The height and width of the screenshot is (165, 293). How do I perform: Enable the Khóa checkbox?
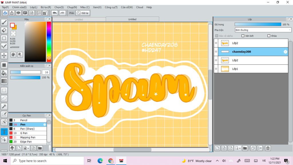[x=269, y=36]
